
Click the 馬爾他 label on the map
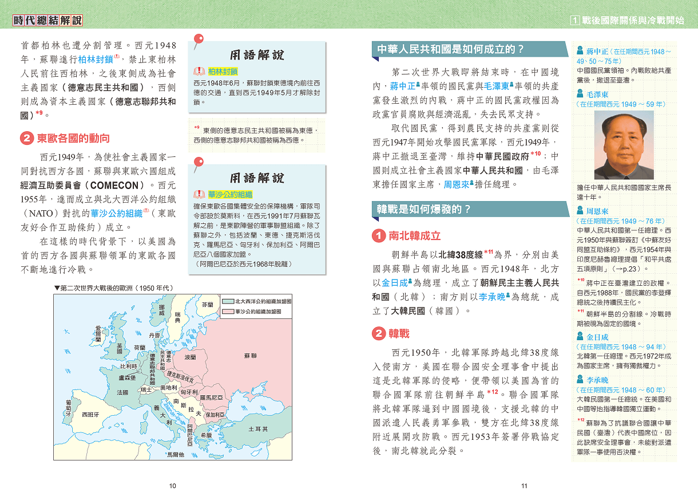(x=175, y=455)
